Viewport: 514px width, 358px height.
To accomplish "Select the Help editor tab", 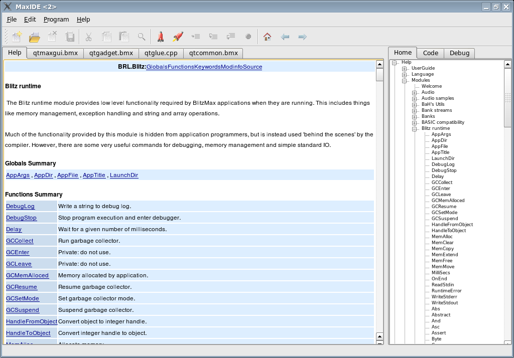I will (x=15, y=53).
